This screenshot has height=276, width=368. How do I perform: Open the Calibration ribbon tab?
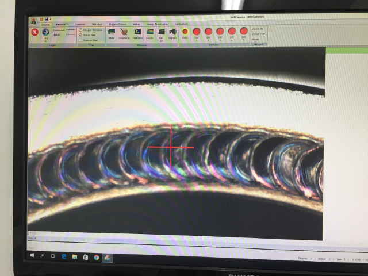click(181, 24)
